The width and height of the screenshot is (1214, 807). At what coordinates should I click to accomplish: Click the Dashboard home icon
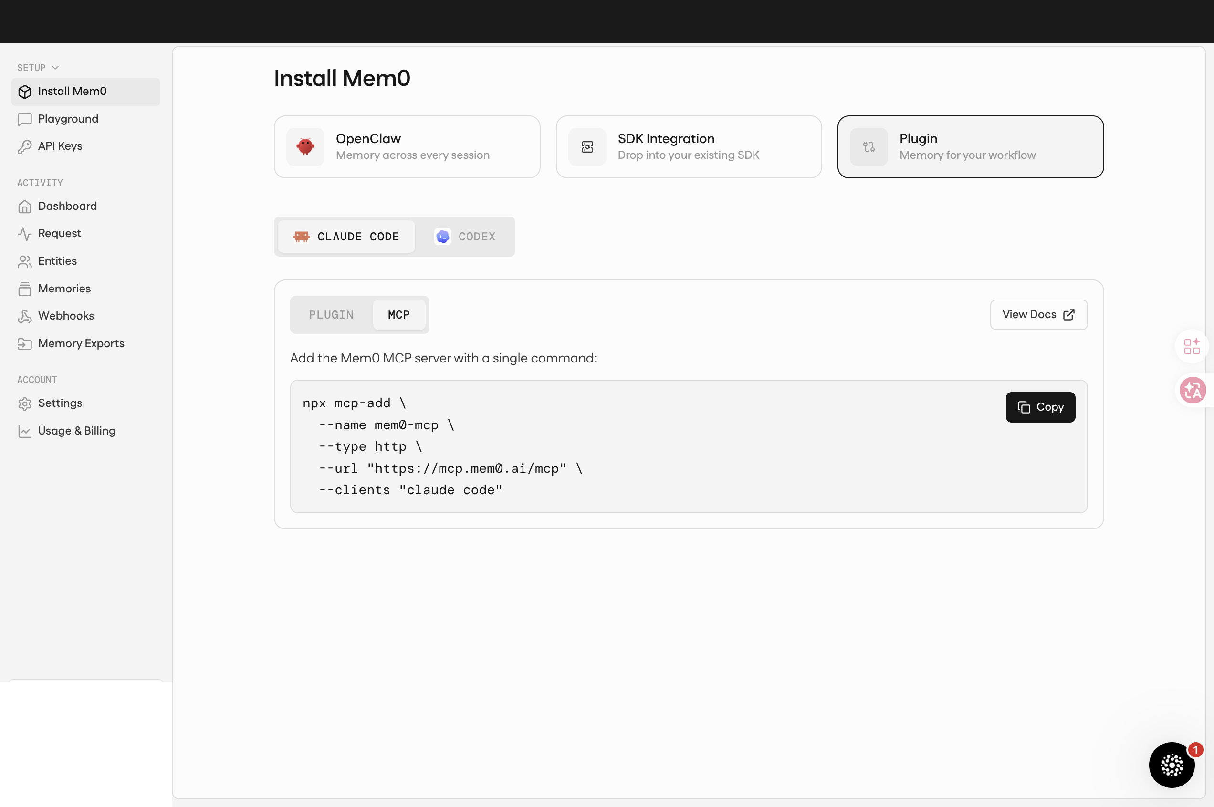coord(25,207)
